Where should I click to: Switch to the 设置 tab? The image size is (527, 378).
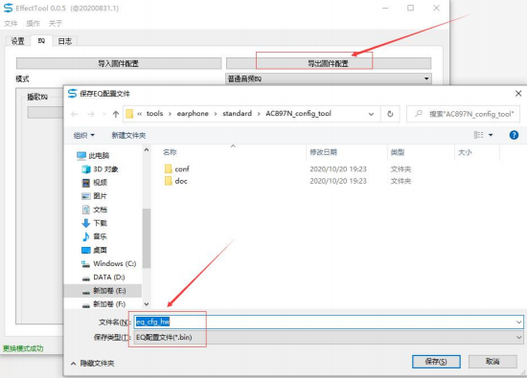[x=18, y=41]
